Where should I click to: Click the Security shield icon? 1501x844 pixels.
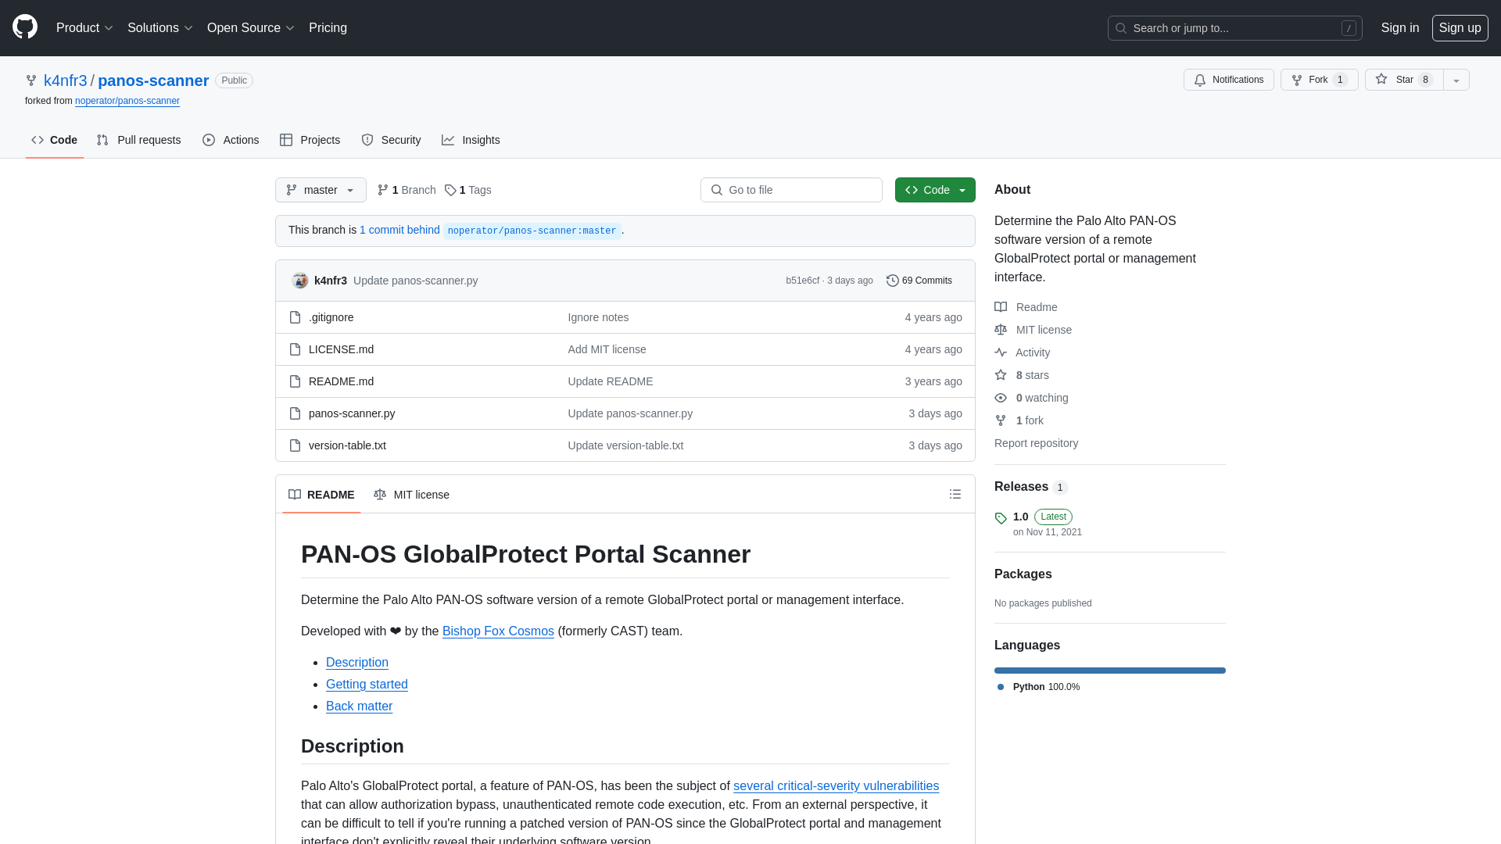point(368,139)
